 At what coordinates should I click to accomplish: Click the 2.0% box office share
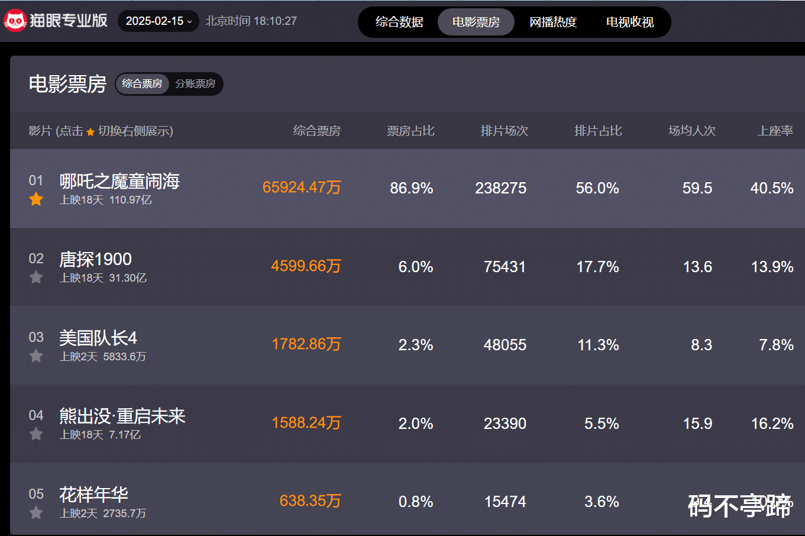coord(416,424)
